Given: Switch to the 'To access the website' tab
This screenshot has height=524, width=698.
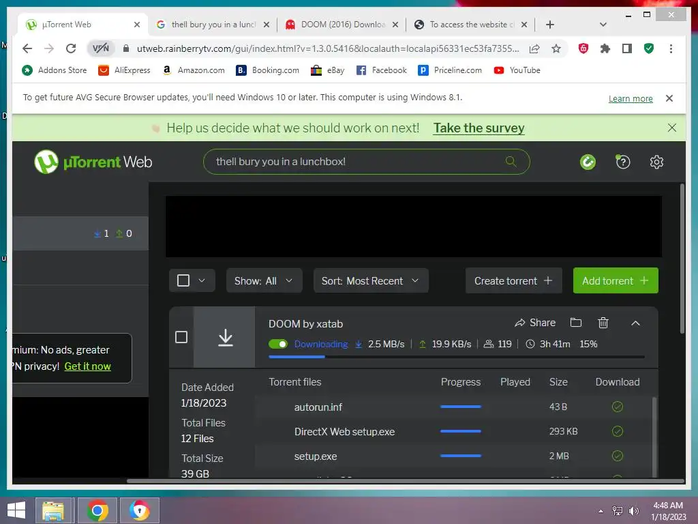Looking at the screenshot, I should (471, 25).
